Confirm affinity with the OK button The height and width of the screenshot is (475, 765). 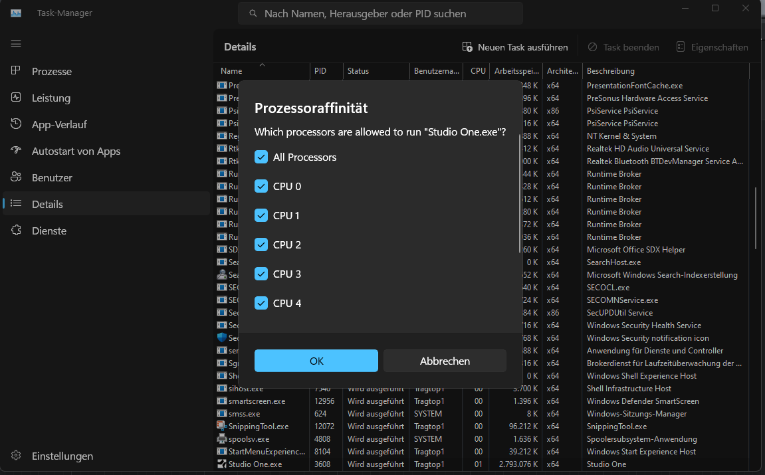pos(316,361)
